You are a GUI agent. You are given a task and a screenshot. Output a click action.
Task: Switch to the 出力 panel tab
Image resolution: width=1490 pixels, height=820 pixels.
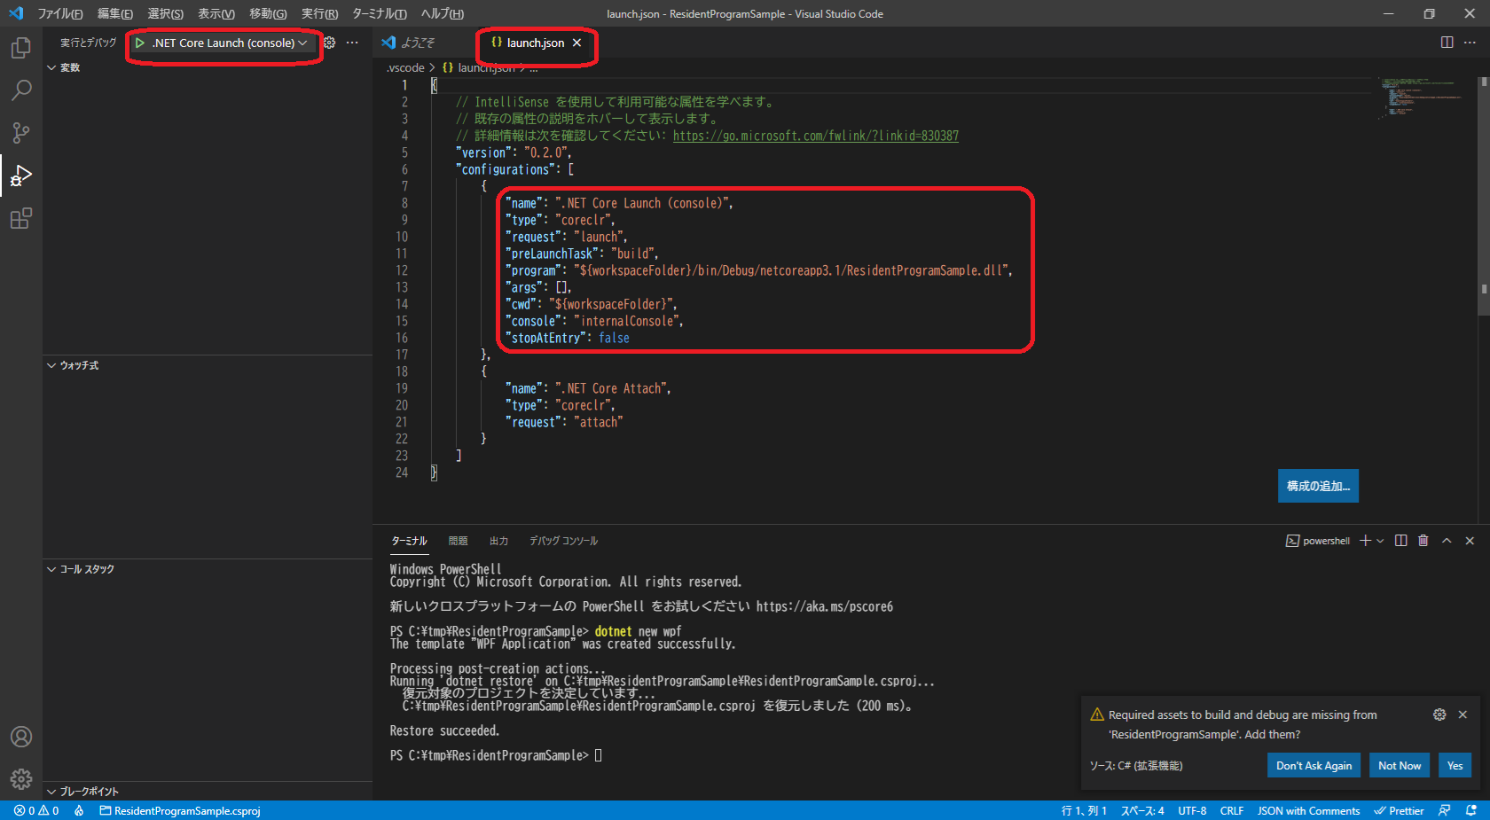[x=498, y=541]
